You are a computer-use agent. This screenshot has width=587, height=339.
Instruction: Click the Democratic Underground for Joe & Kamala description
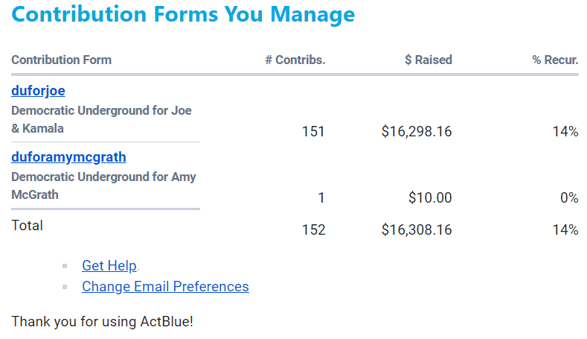coord(101,119)
